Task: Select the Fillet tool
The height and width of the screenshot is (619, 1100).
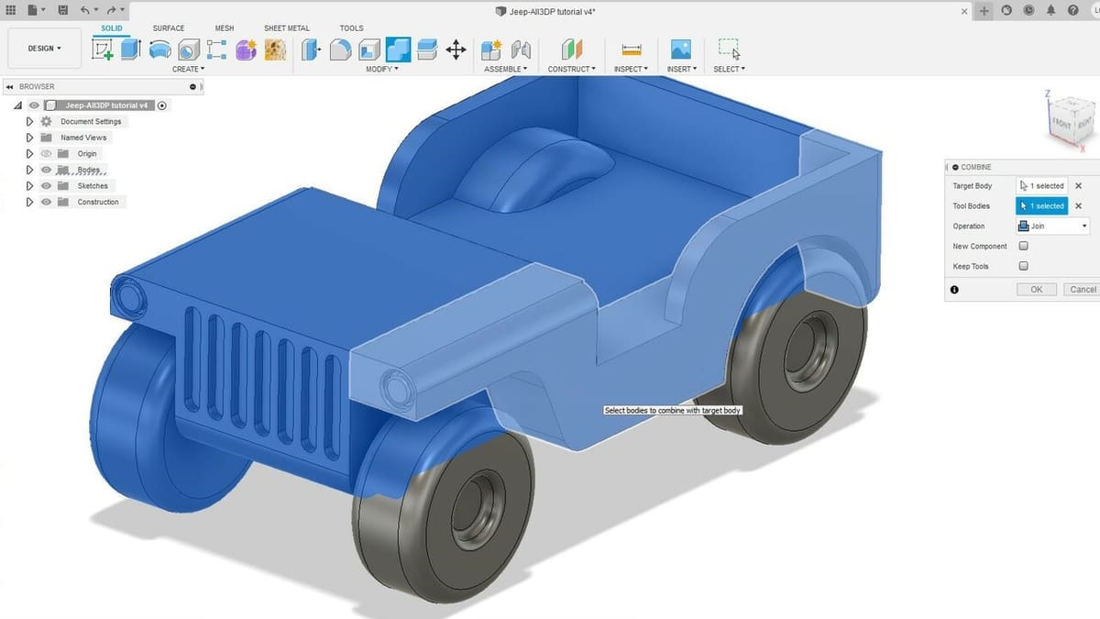Action: 340,50
